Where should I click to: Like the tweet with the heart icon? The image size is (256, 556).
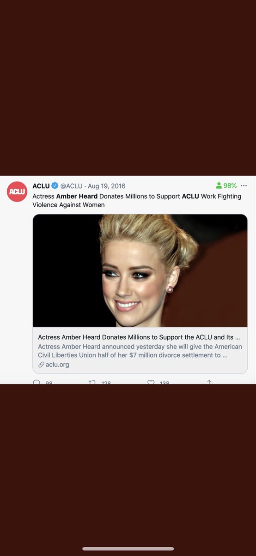click(x=151, y=383)
